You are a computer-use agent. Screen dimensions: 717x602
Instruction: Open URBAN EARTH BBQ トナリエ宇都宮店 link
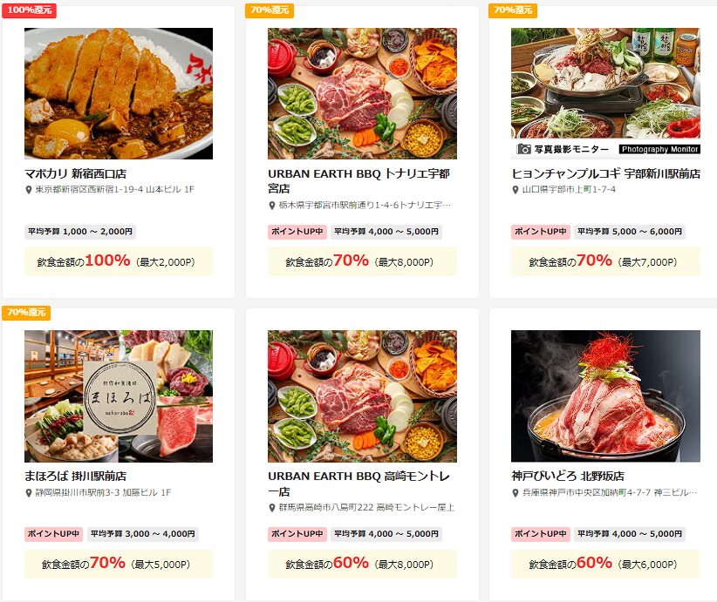click(359, 181)
